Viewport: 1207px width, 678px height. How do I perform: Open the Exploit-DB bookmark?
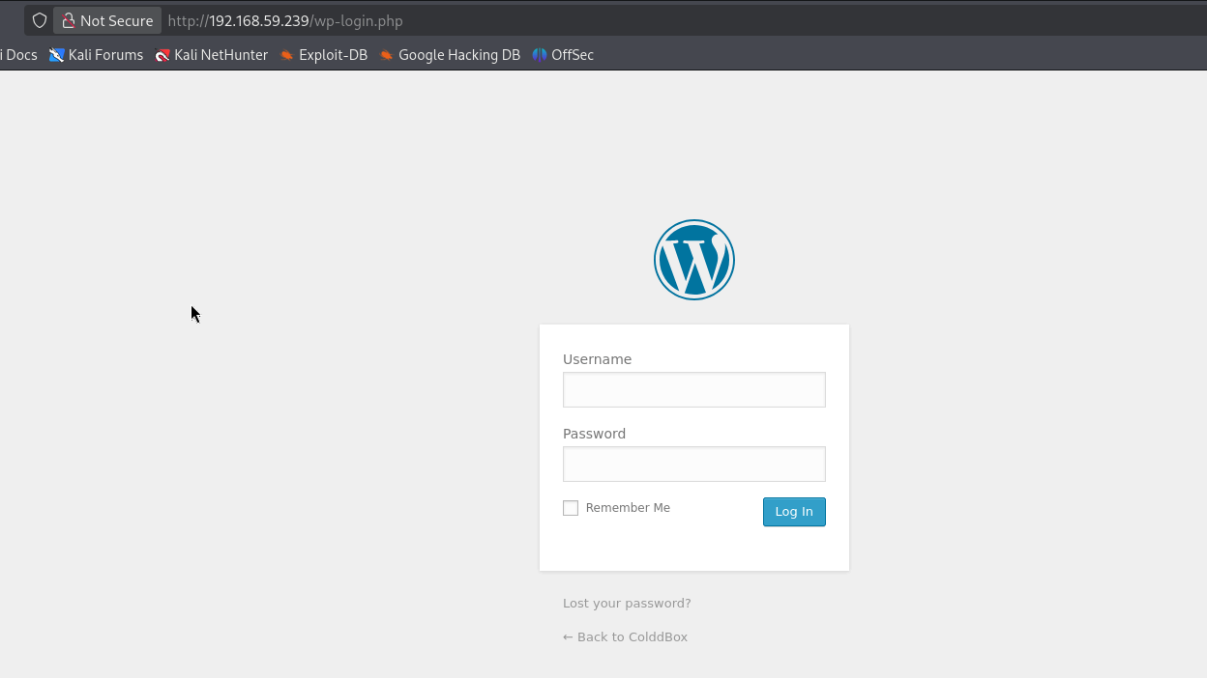pos(324,55)
